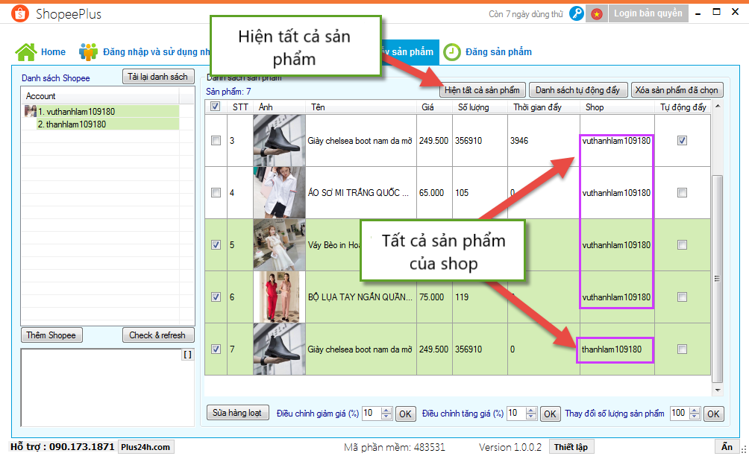Uncheck the checkbox for product row 6
Viewport: 749px width, 456px height.
point(216,297)
